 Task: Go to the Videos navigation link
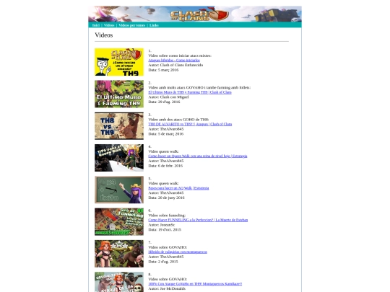click(x=109, y=25)
